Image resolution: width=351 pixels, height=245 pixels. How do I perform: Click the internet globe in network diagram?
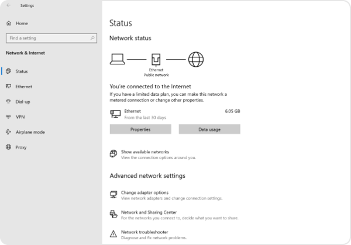coord(195,58)
